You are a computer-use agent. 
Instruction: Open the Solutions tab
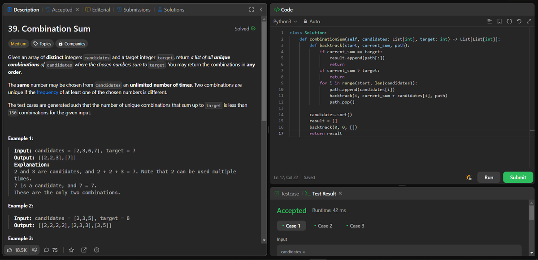170,10
